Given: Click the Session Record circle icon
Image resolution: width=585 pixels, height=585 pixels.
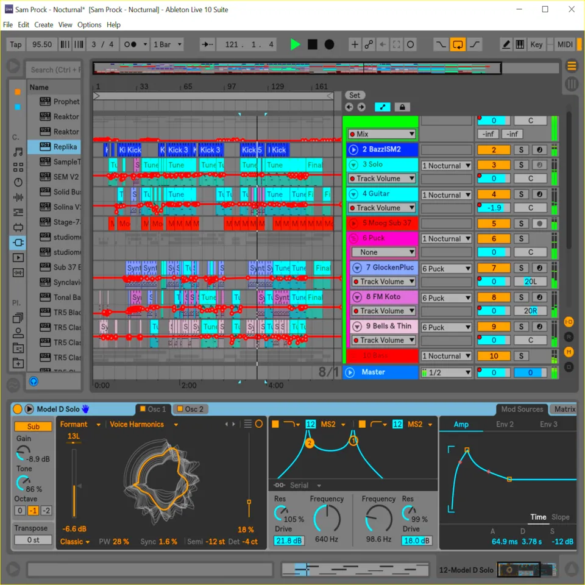Looking at the screenshot, I should (x=410, y=44).
